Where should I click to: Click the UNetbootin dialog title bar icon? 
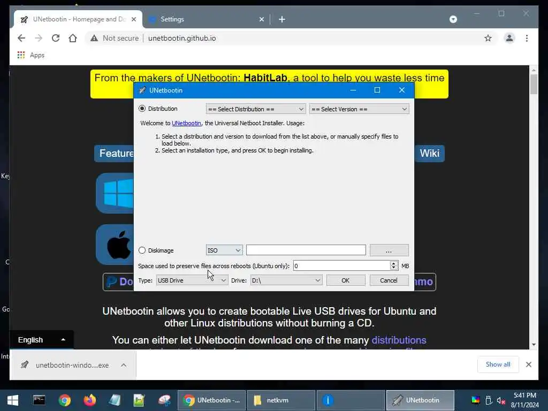click(x=142, y=90)
